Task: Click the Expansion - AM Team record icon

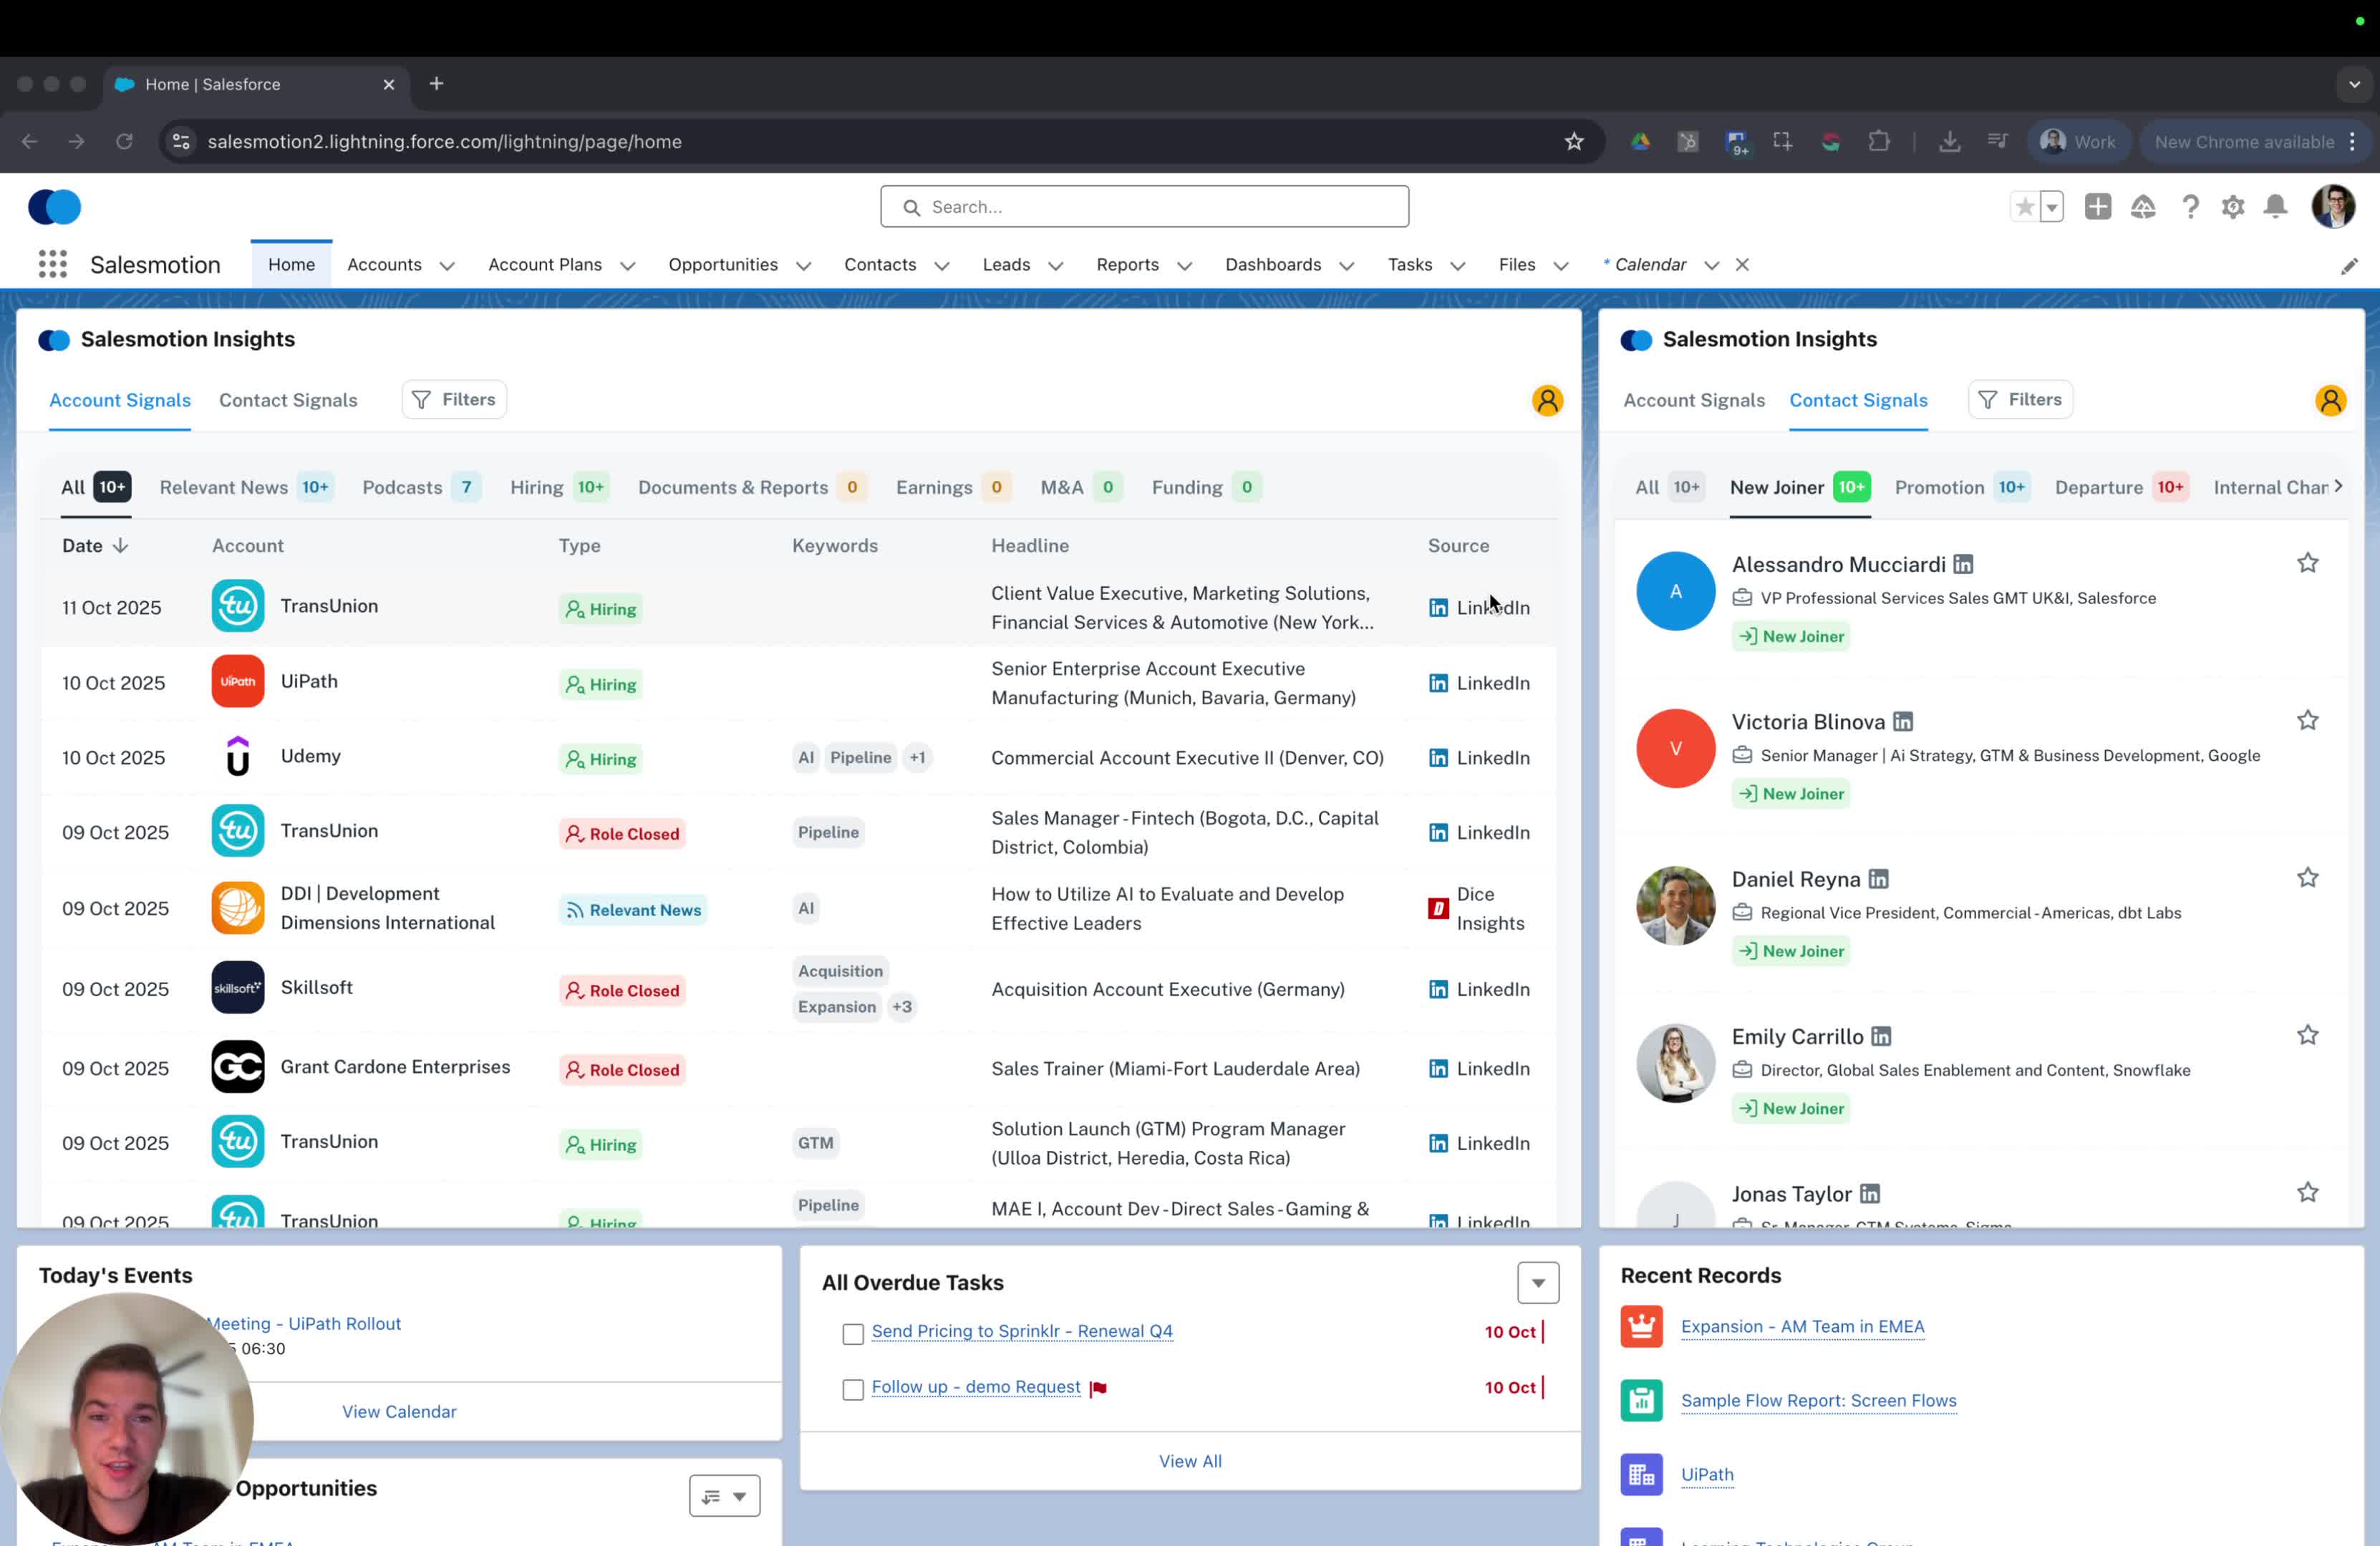Action: [1641, 1327]
